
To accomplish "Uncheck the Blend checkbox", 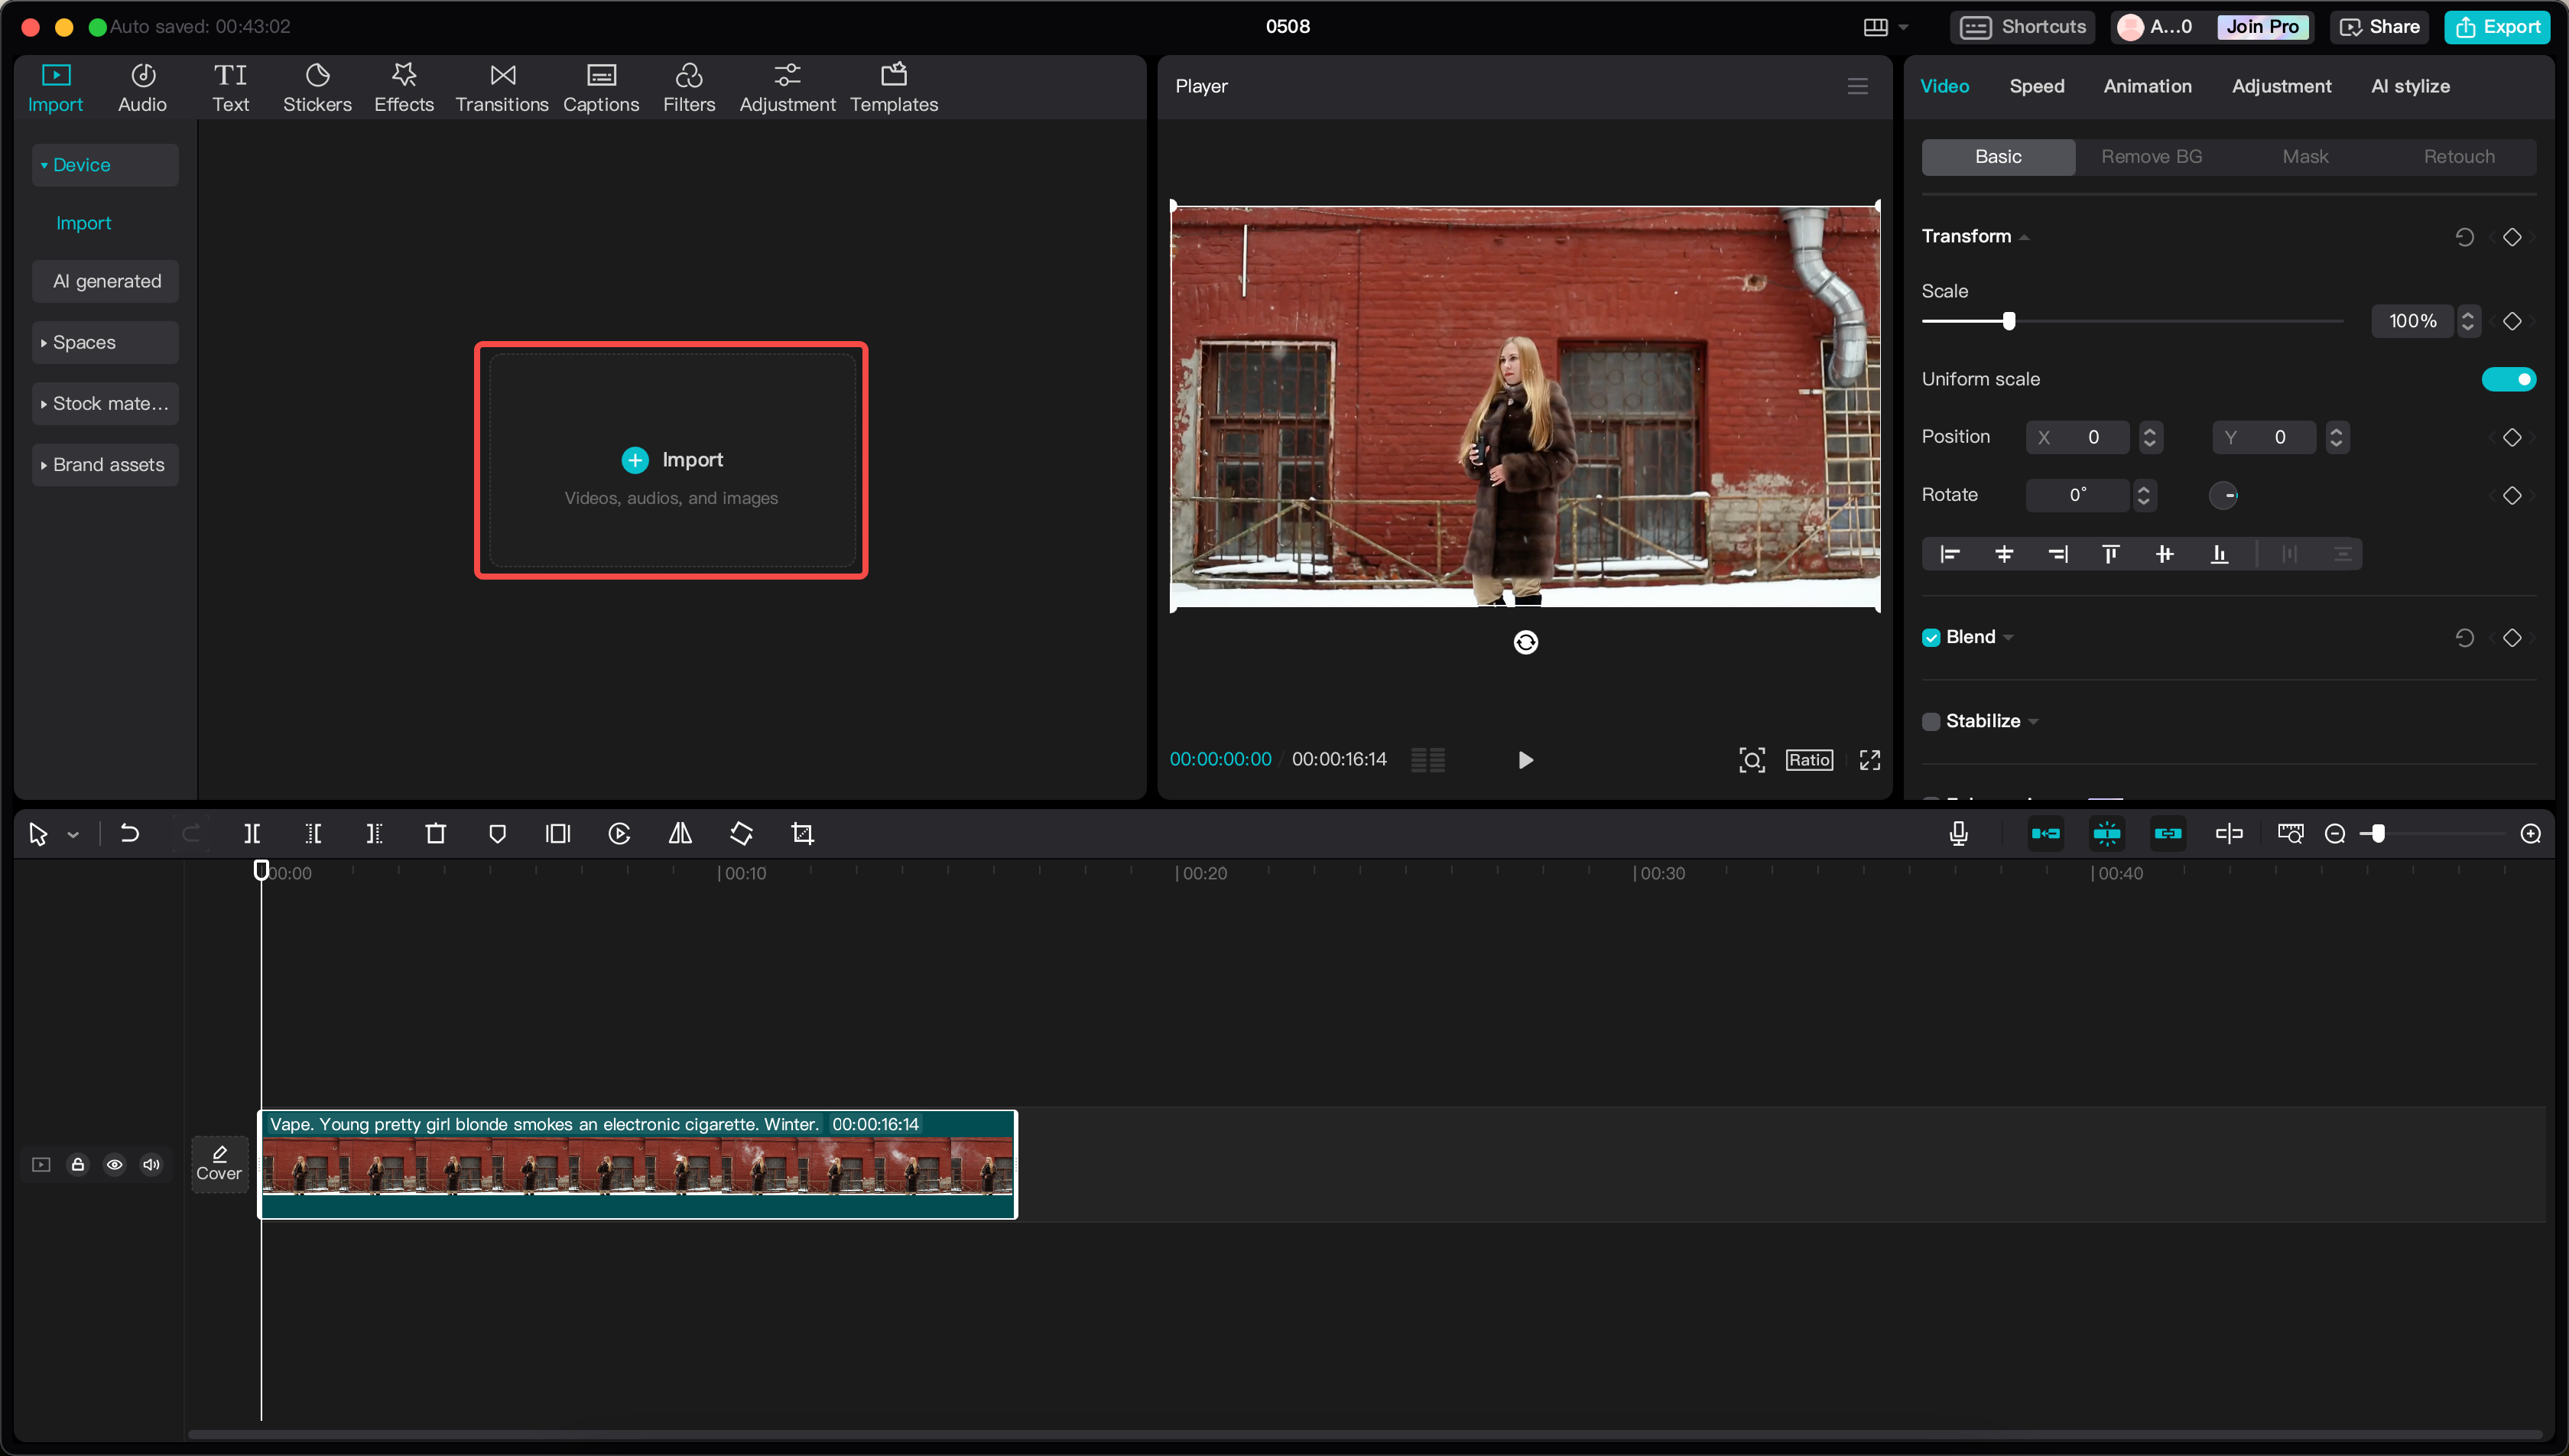I will pos(1931,638).
